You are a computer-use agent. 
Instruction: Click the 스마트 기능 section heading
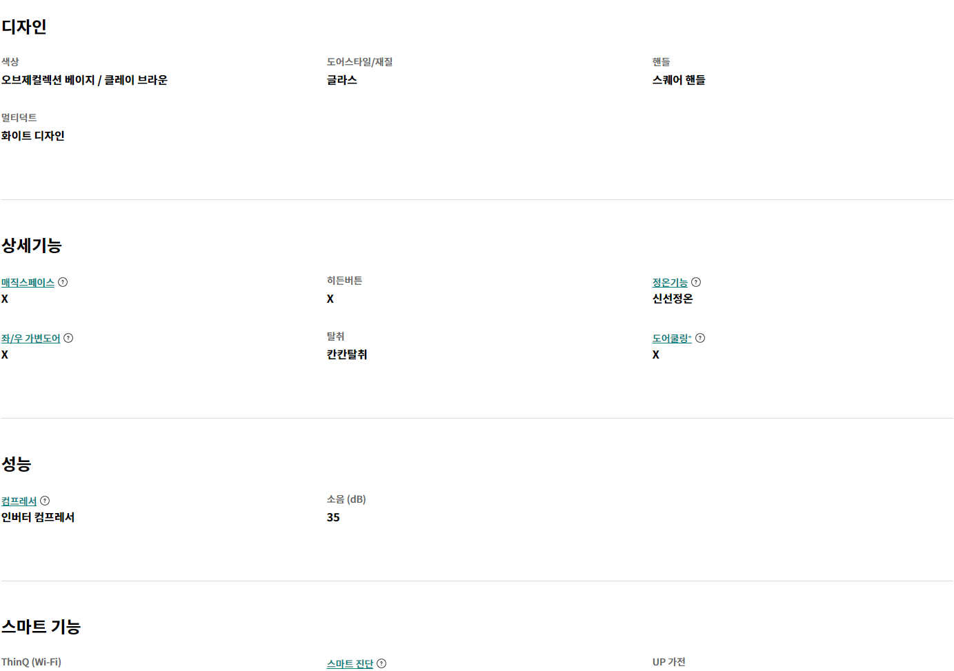pyautogui.click(x=41, y=627)
